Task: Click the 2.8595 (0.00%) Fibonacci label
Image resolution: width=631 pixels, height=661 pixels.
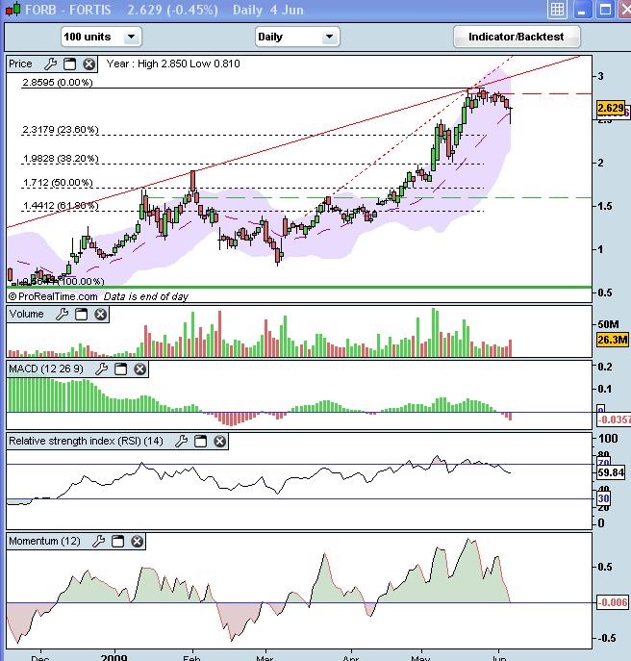Action: [x=58, y=82]
